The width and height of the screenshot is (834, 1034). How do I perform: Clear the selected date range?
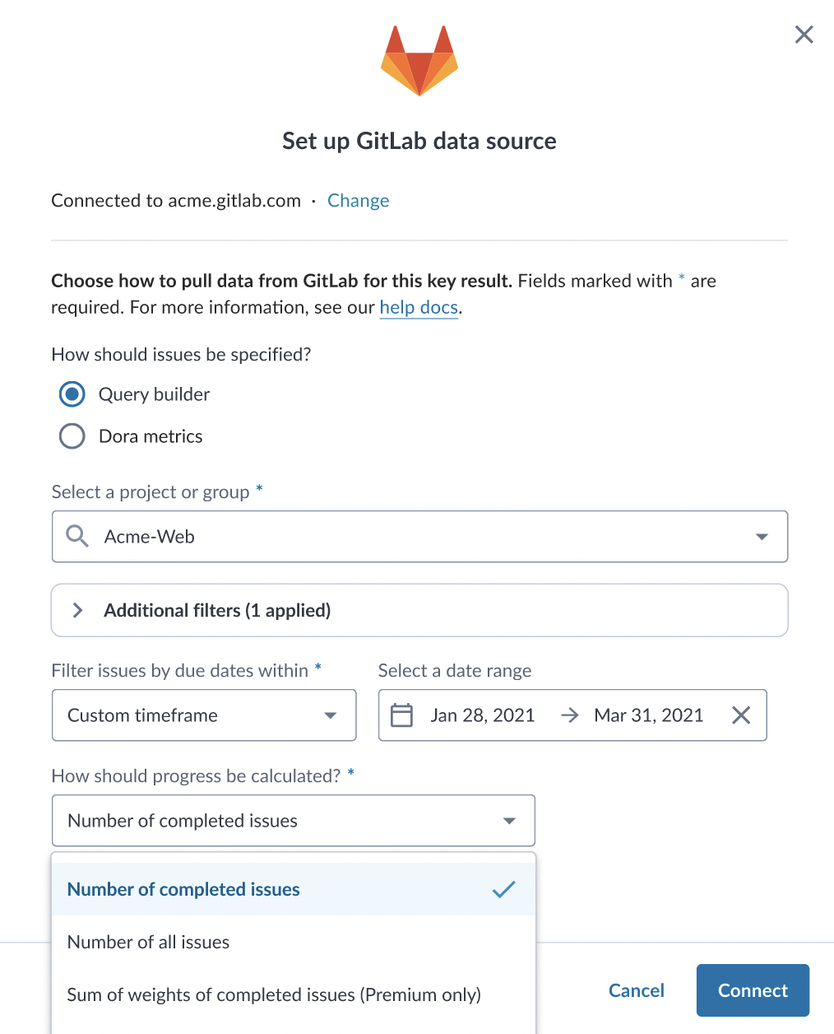(x=741, y=715)
